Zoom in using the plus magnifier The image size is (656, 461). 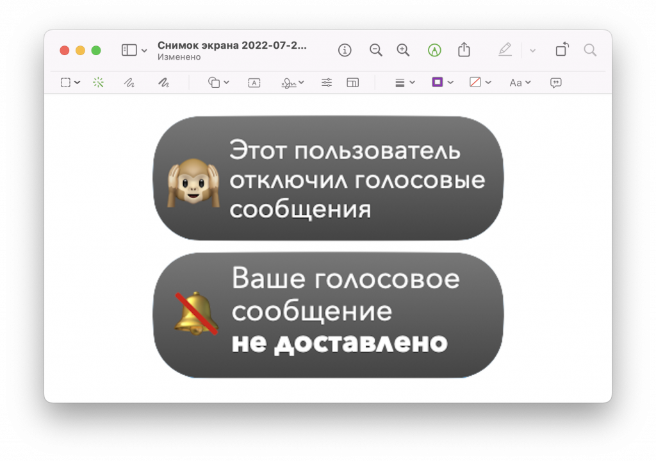click(403, 50)
